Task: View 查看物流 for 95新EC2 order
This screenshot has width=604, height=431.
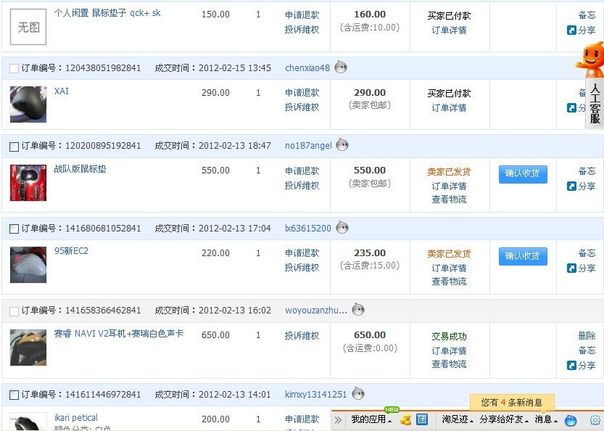Action: (449, 282)
